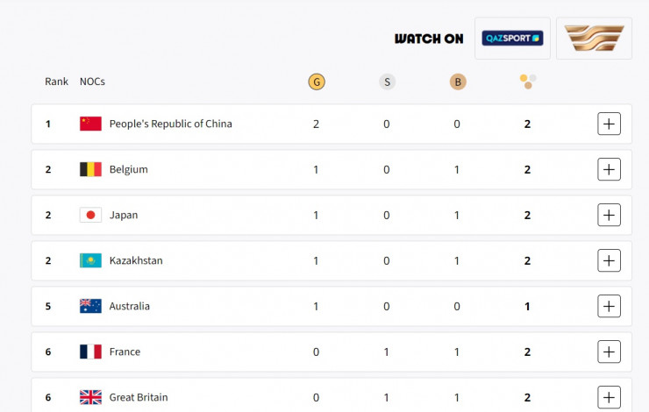Click the gold medal G column icon
The image size is (649, 412).
[316, 82]
